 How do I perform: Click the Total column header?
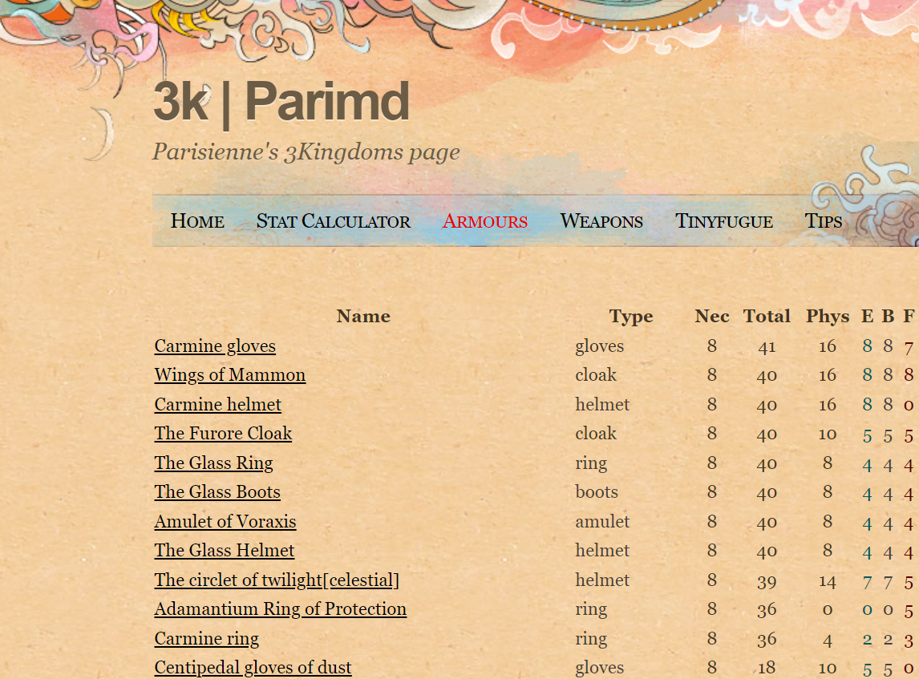tap(767, 317)
